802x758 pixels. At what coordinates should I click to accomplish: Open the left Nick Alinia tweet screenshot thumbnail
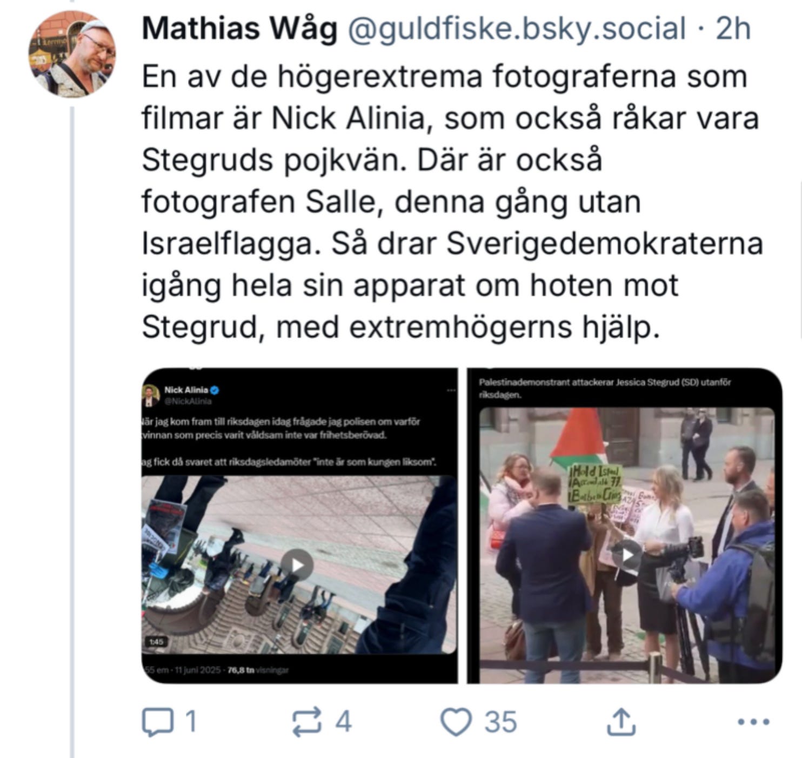click(299, 526)
